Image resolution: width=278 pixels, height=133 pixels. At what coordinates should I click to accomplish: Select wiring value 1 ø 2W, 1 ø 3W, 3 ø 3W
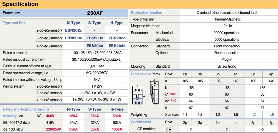coord(97,93)
